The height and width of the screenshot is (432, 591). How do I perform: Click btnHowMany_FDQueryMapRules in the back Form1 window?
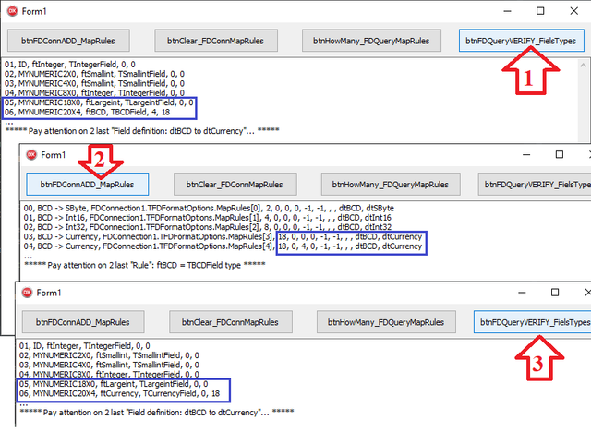tap(371, 41)
